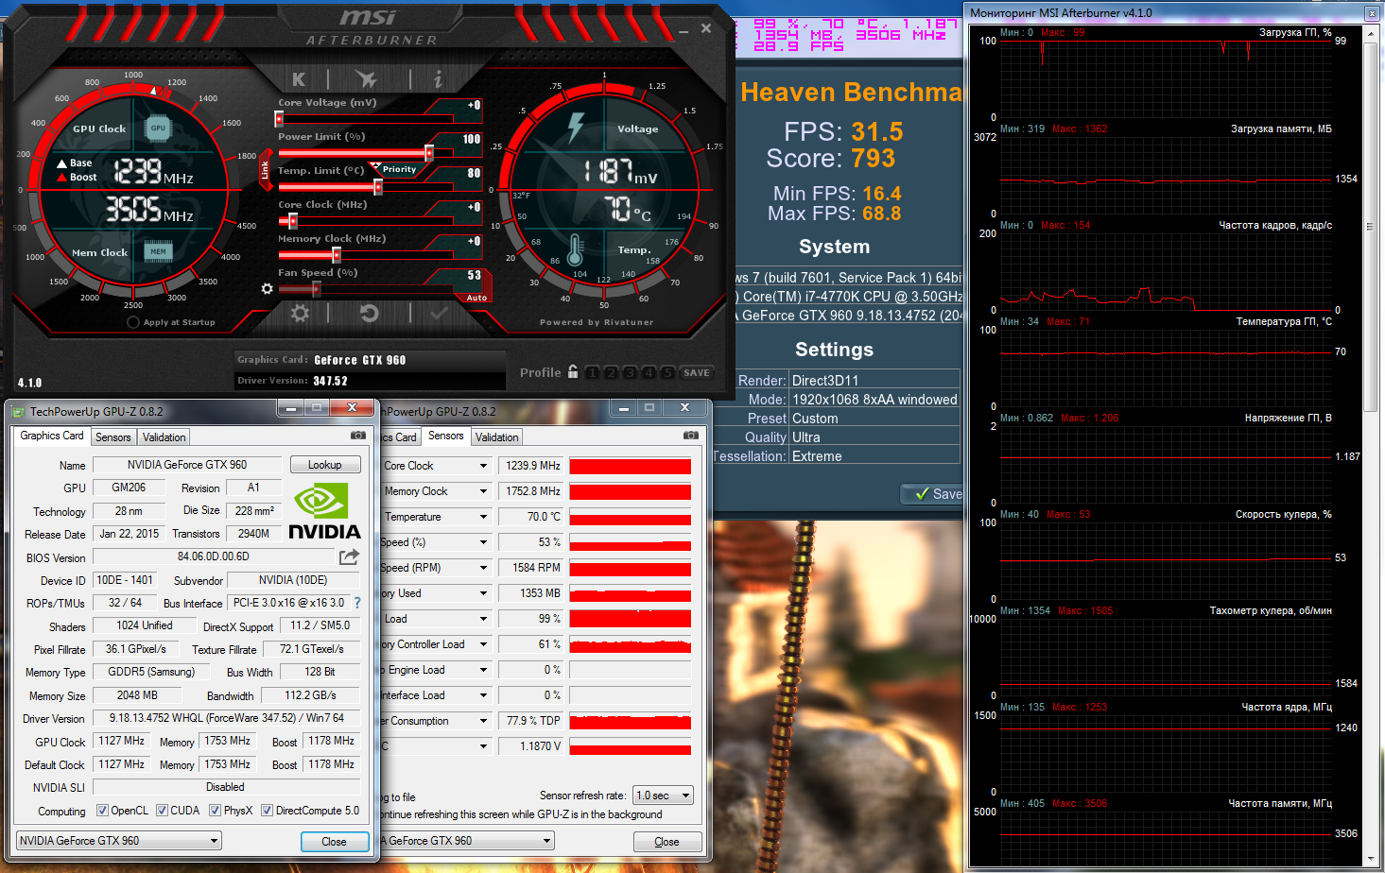1385x873 pixels.
Task: Share the BIOS using the export icon
Action: 350,556
